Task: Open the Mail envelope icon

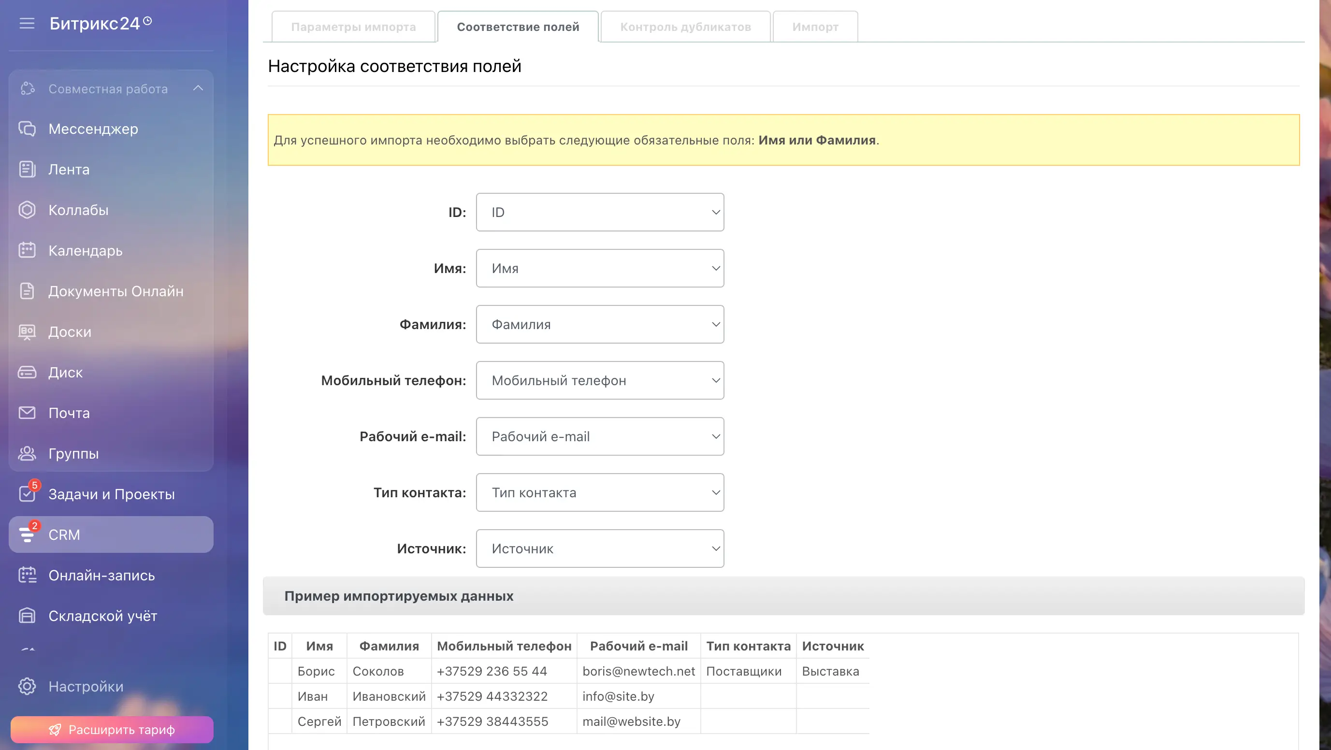Action: click(x=27, y=413)
